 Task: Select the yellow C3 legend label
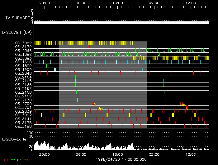pos(20,160)
